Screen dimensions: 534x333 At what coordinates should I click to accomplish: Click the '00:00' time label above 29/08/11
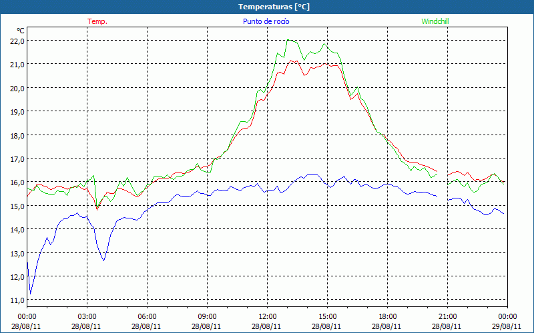coord(507,317)
